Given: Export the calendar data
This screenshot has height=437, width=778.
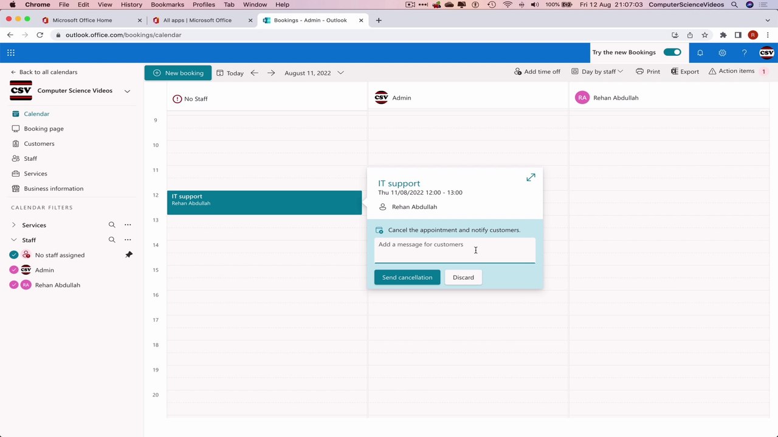Looking at the screenshot, I should coord(685,72).
